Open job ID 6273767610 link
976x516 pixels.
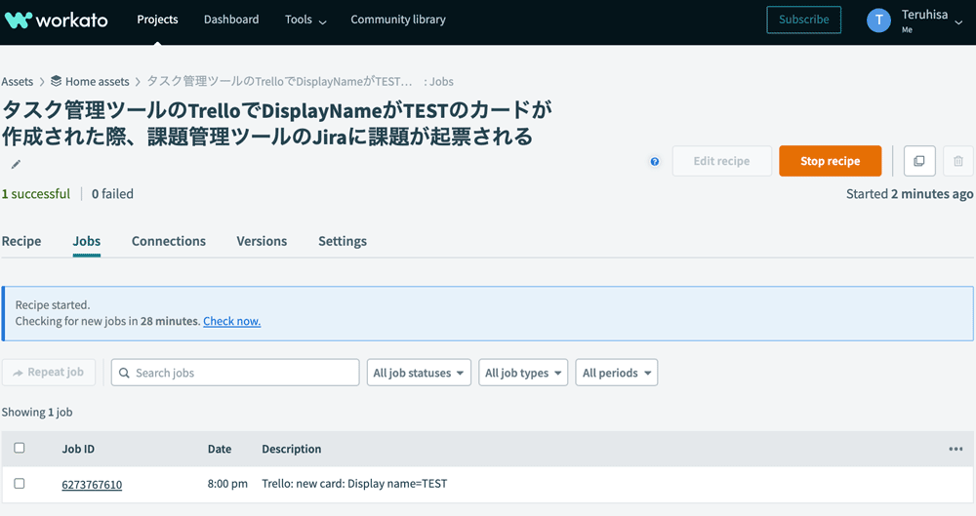click(92, 484)
